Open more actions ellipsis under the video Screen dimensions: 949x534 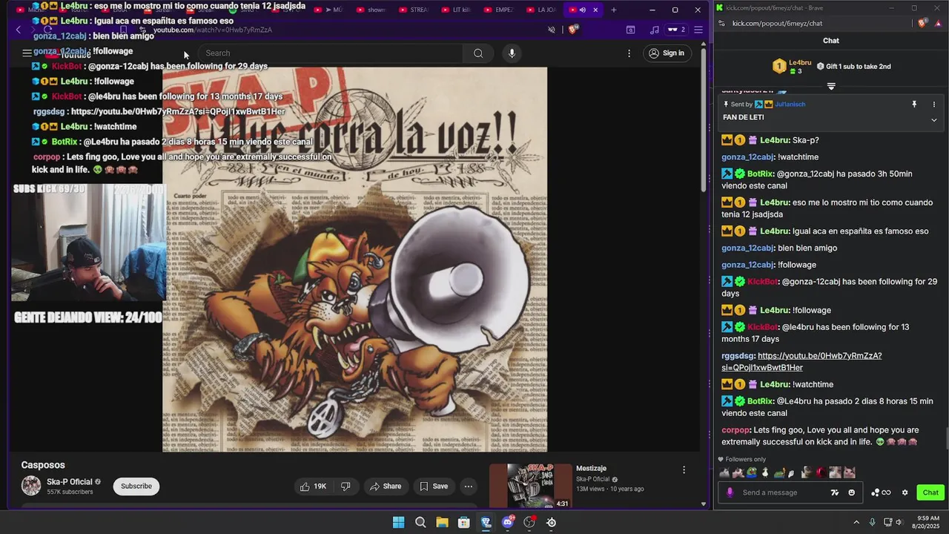pos(468,487)
